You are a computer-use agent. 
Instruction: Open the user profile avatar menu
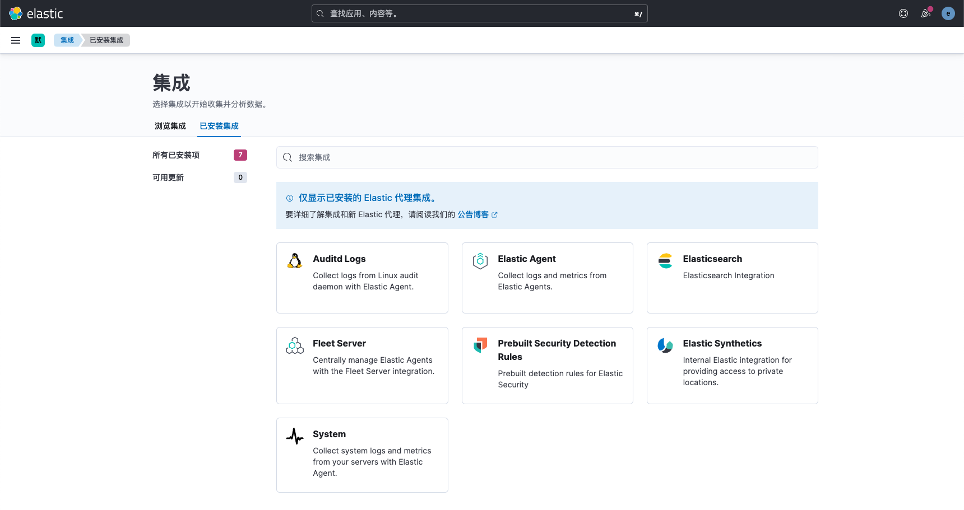click(948, 13)
